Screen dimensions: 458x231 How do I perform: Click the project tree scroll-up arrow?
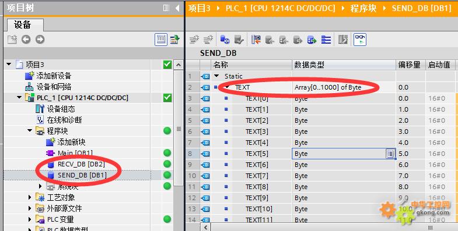point(179,65)
